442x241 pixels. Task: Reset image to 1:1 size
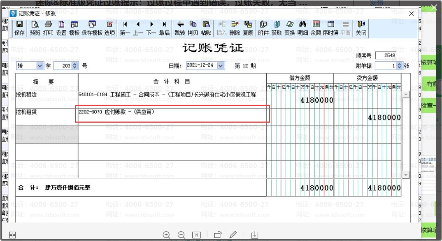pyautogui.click(x=196, y=235)
